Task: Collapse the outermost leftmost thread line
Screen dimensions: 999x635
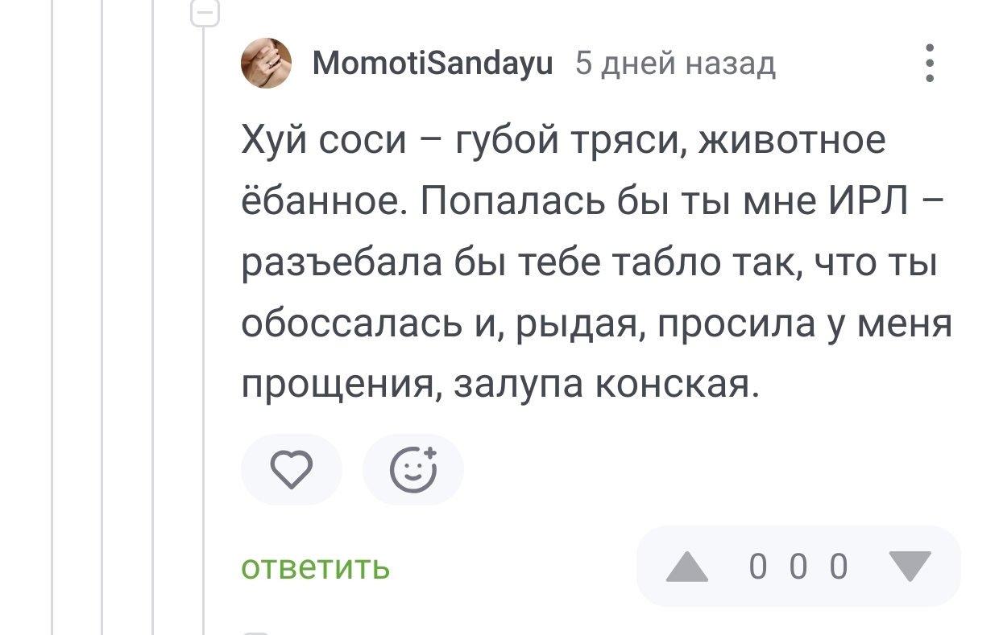Action: tap(53, 322)
